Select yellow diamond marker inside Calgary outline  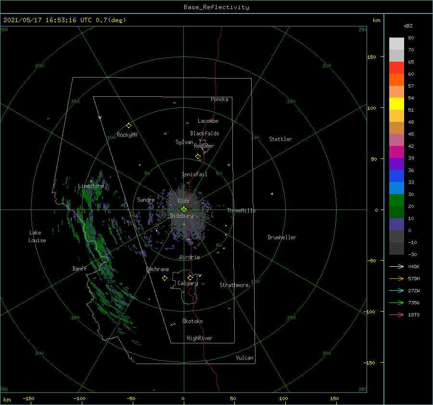[190, 277]
